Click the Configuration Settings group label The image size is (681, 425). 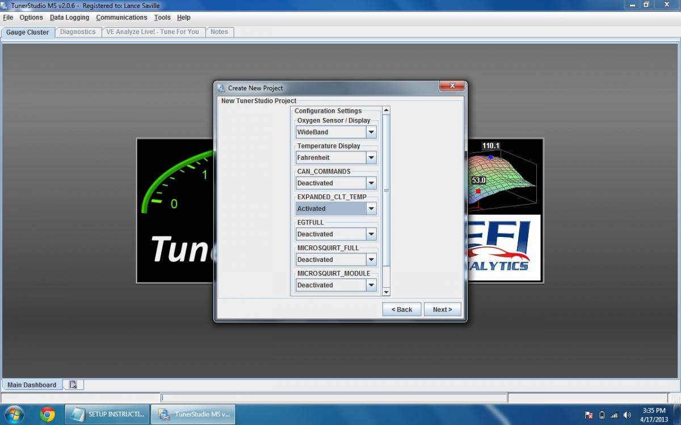pyautogui.click(x=328, y=111)
